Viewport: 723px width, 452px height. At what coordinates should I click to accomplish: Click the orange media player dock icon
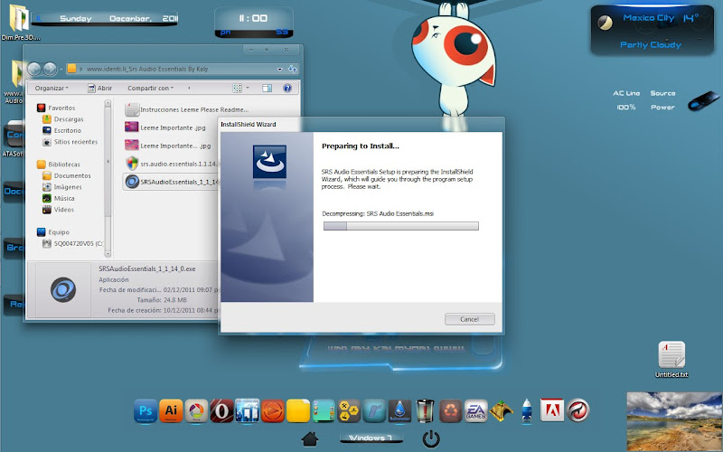[273, 410]
